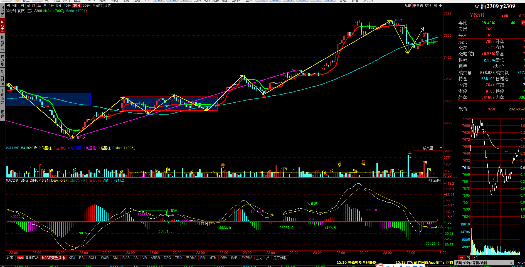
Task: Switch to the MTM indicator
Action: (213, 258)
